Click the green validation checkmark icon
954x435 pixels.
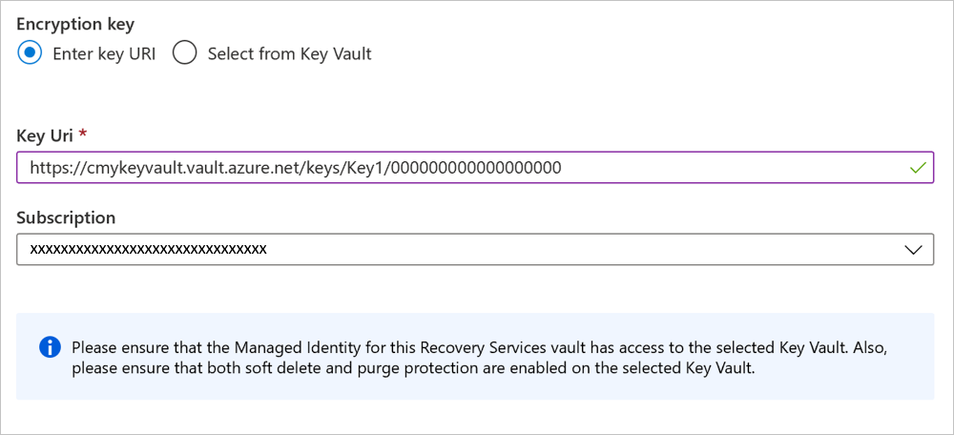pyautogui.click(x=918, y=168)
